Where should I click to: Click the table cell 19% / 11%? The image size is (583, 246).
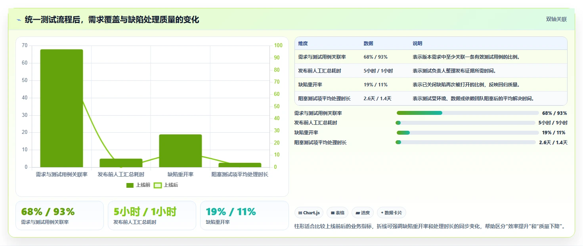click(x=375, y=85)
